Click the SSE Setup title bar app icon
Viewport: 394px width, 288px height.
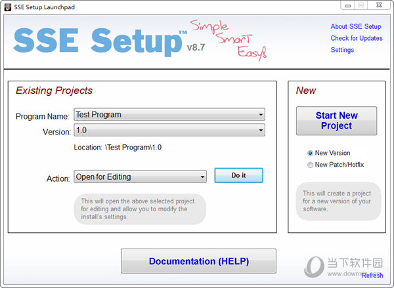pyautogui.click(x=8, y=7)
